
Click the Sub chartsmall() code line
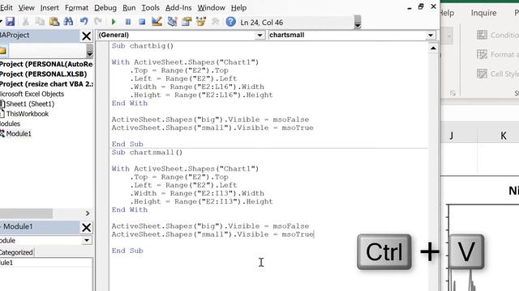point(147,153)
